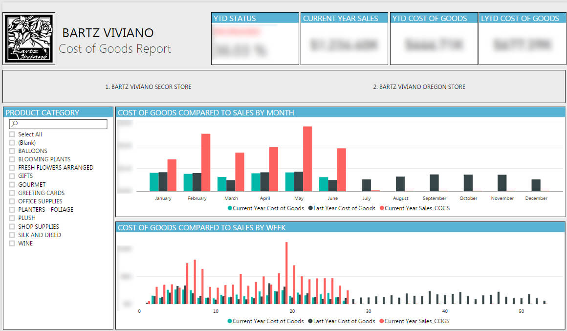The height and width of the screenshot is (331, 567).
Task: Tick the BLOOMING PLANTS checkbox
Action: click(12, 159)
